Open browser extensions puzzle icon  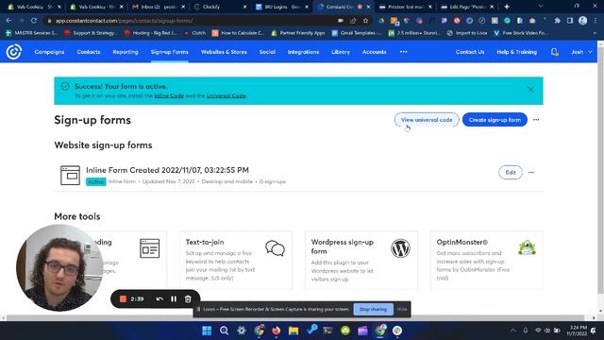[557, 21]
